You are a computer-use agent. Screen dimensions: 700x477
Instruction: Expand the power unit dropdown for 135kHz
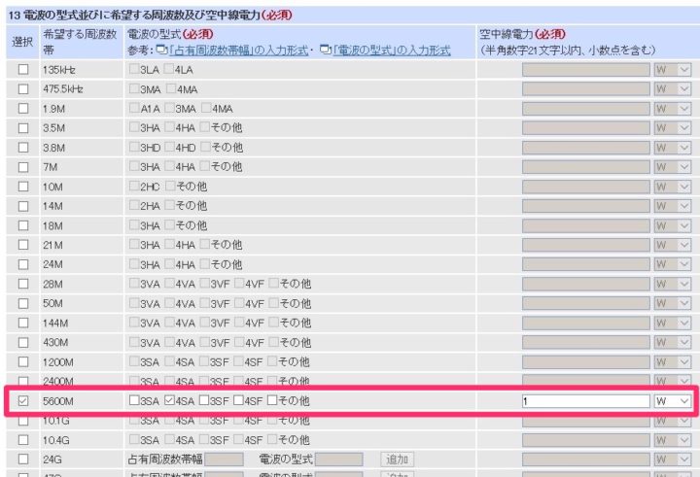[x=673, y=69]
